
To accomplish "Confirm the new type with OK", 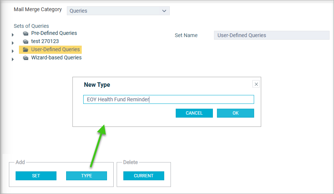I will (x=236, y=113).
